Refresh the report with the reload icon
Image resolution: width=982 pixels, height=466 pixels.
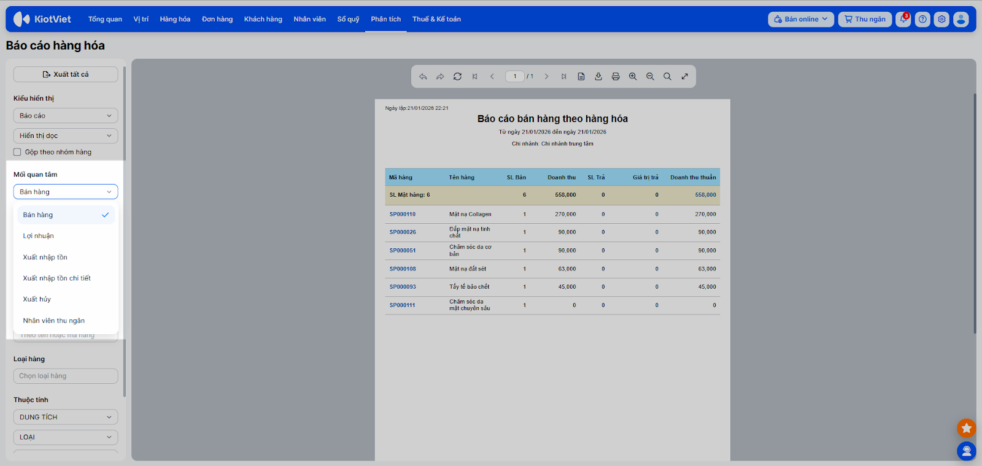(457, 77)
